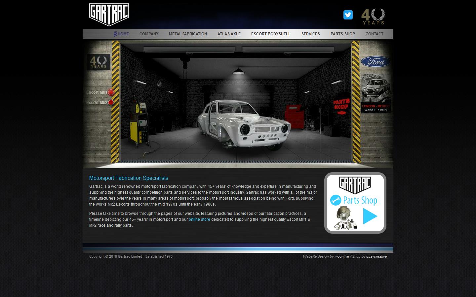Viewport: 476px width, 297px height.
Task: Select the Escort Mk2 red button
Action: pyautogui.click(x=110, y=103)
